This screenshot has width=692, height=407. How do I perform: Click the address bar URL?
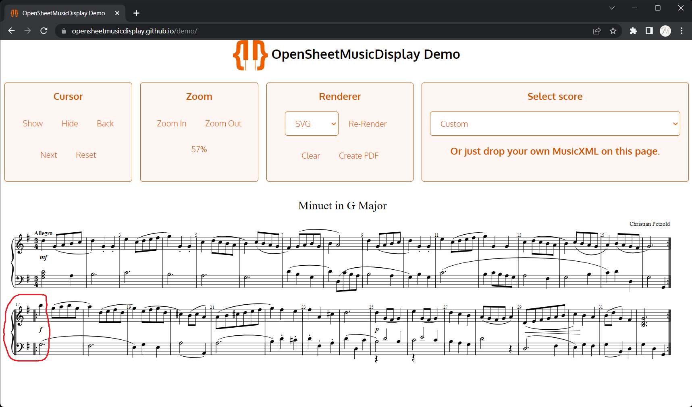[134, 31]
